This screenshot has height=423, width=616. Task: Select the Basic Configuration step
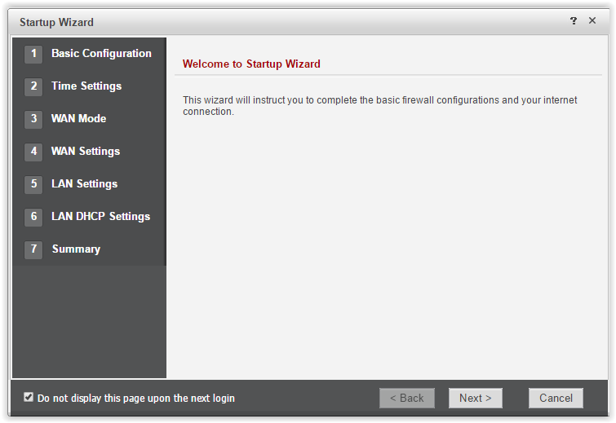101,54
